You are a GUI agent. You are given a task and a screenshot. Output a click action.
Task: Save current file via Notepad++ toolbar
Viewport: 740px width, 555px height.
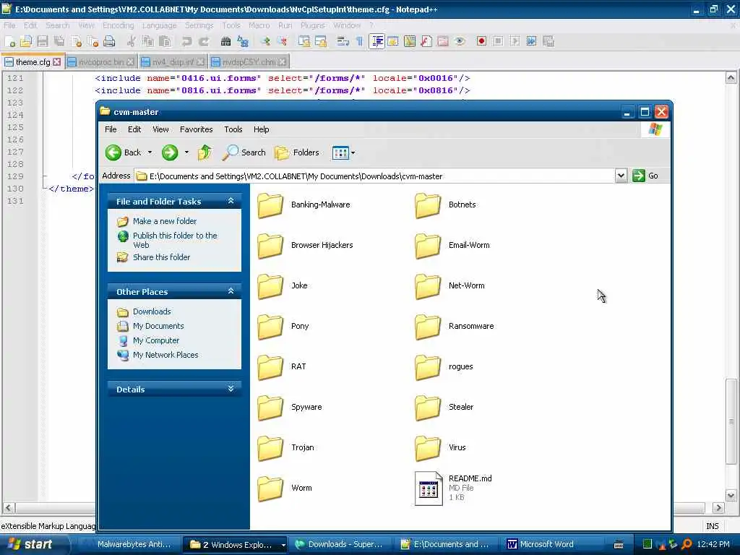pos(43,41)
